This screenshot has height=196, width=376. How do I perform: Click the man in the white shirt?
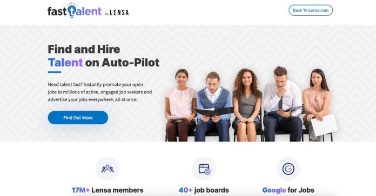point(283,104)
